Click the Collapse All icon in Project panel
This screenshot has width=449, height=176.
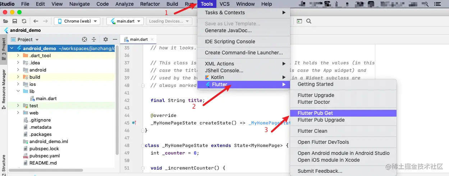[x=94, y=39]
